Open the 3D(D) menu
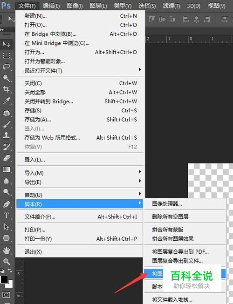Screen dimensions: 233x304 click(193, 6)
